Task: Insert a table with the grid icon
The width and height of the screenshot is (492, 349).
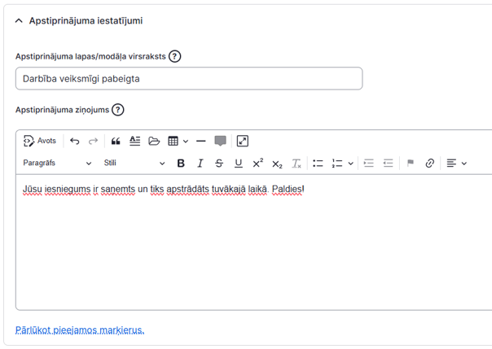Action: tap(173, 141)
